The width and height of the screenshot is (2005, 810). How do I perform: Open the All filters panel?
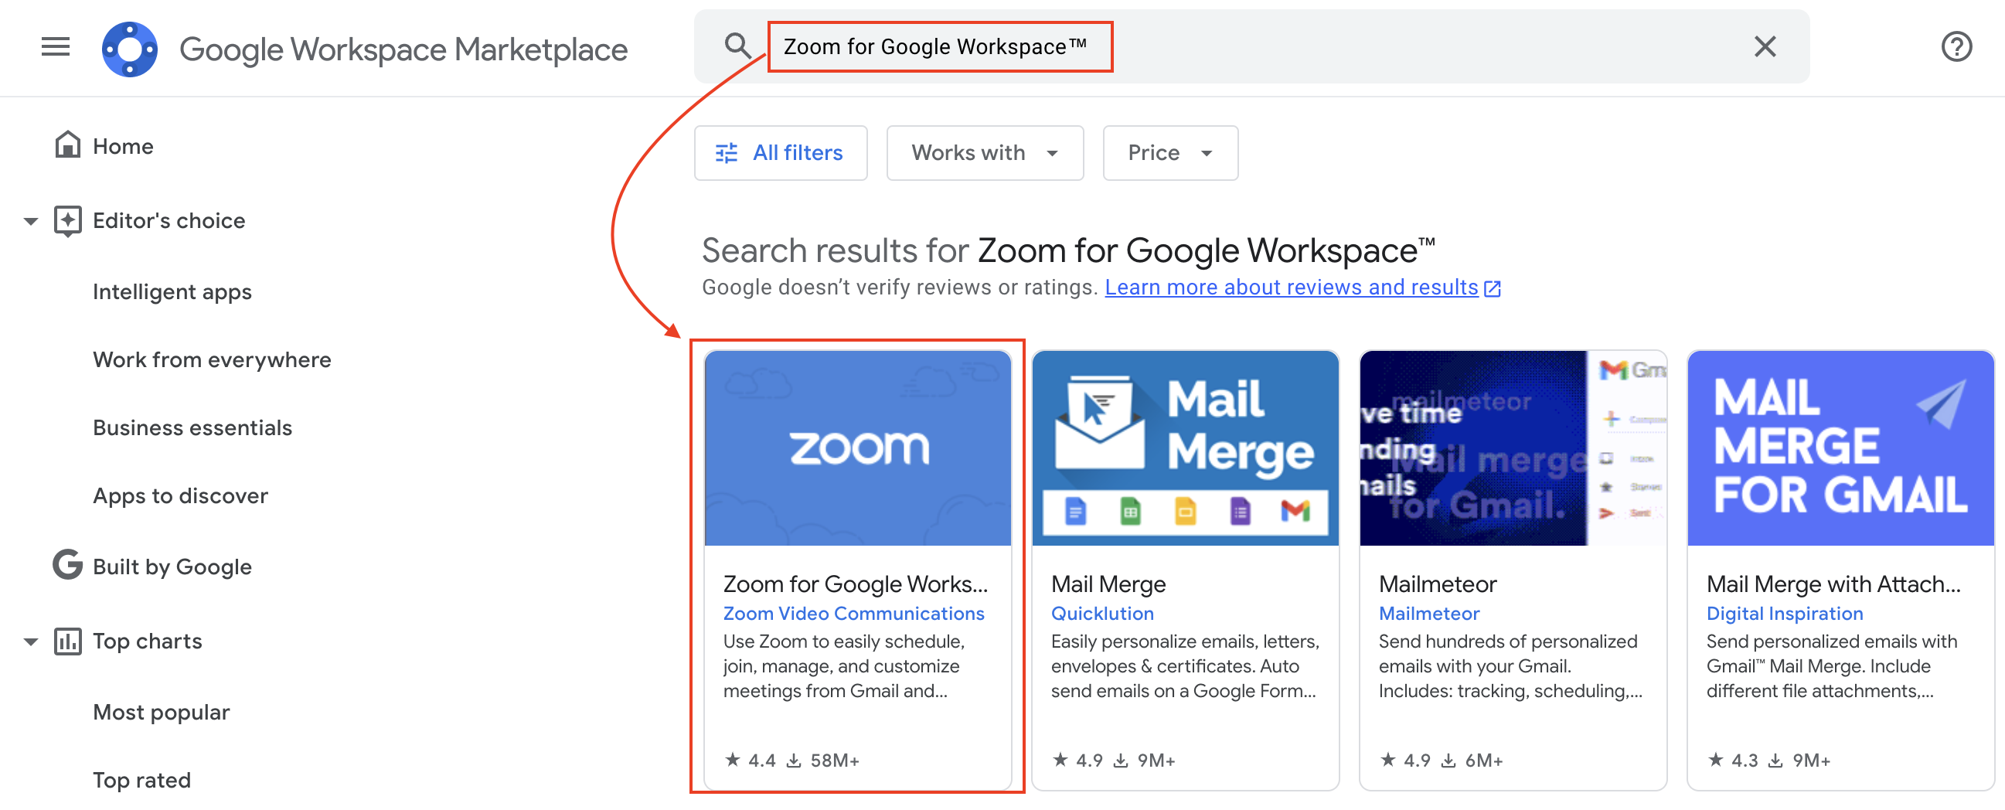(781, 152)
